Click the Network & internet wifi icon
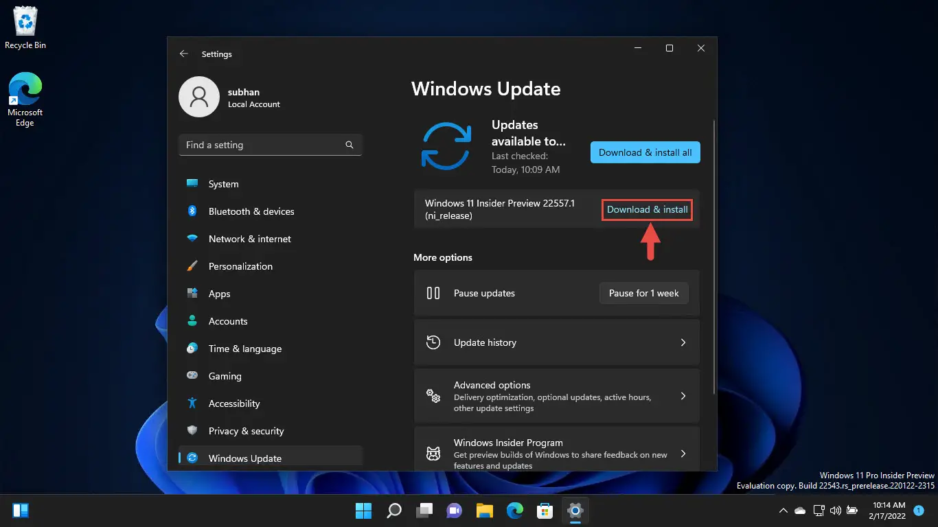 [x=193, y=239]
